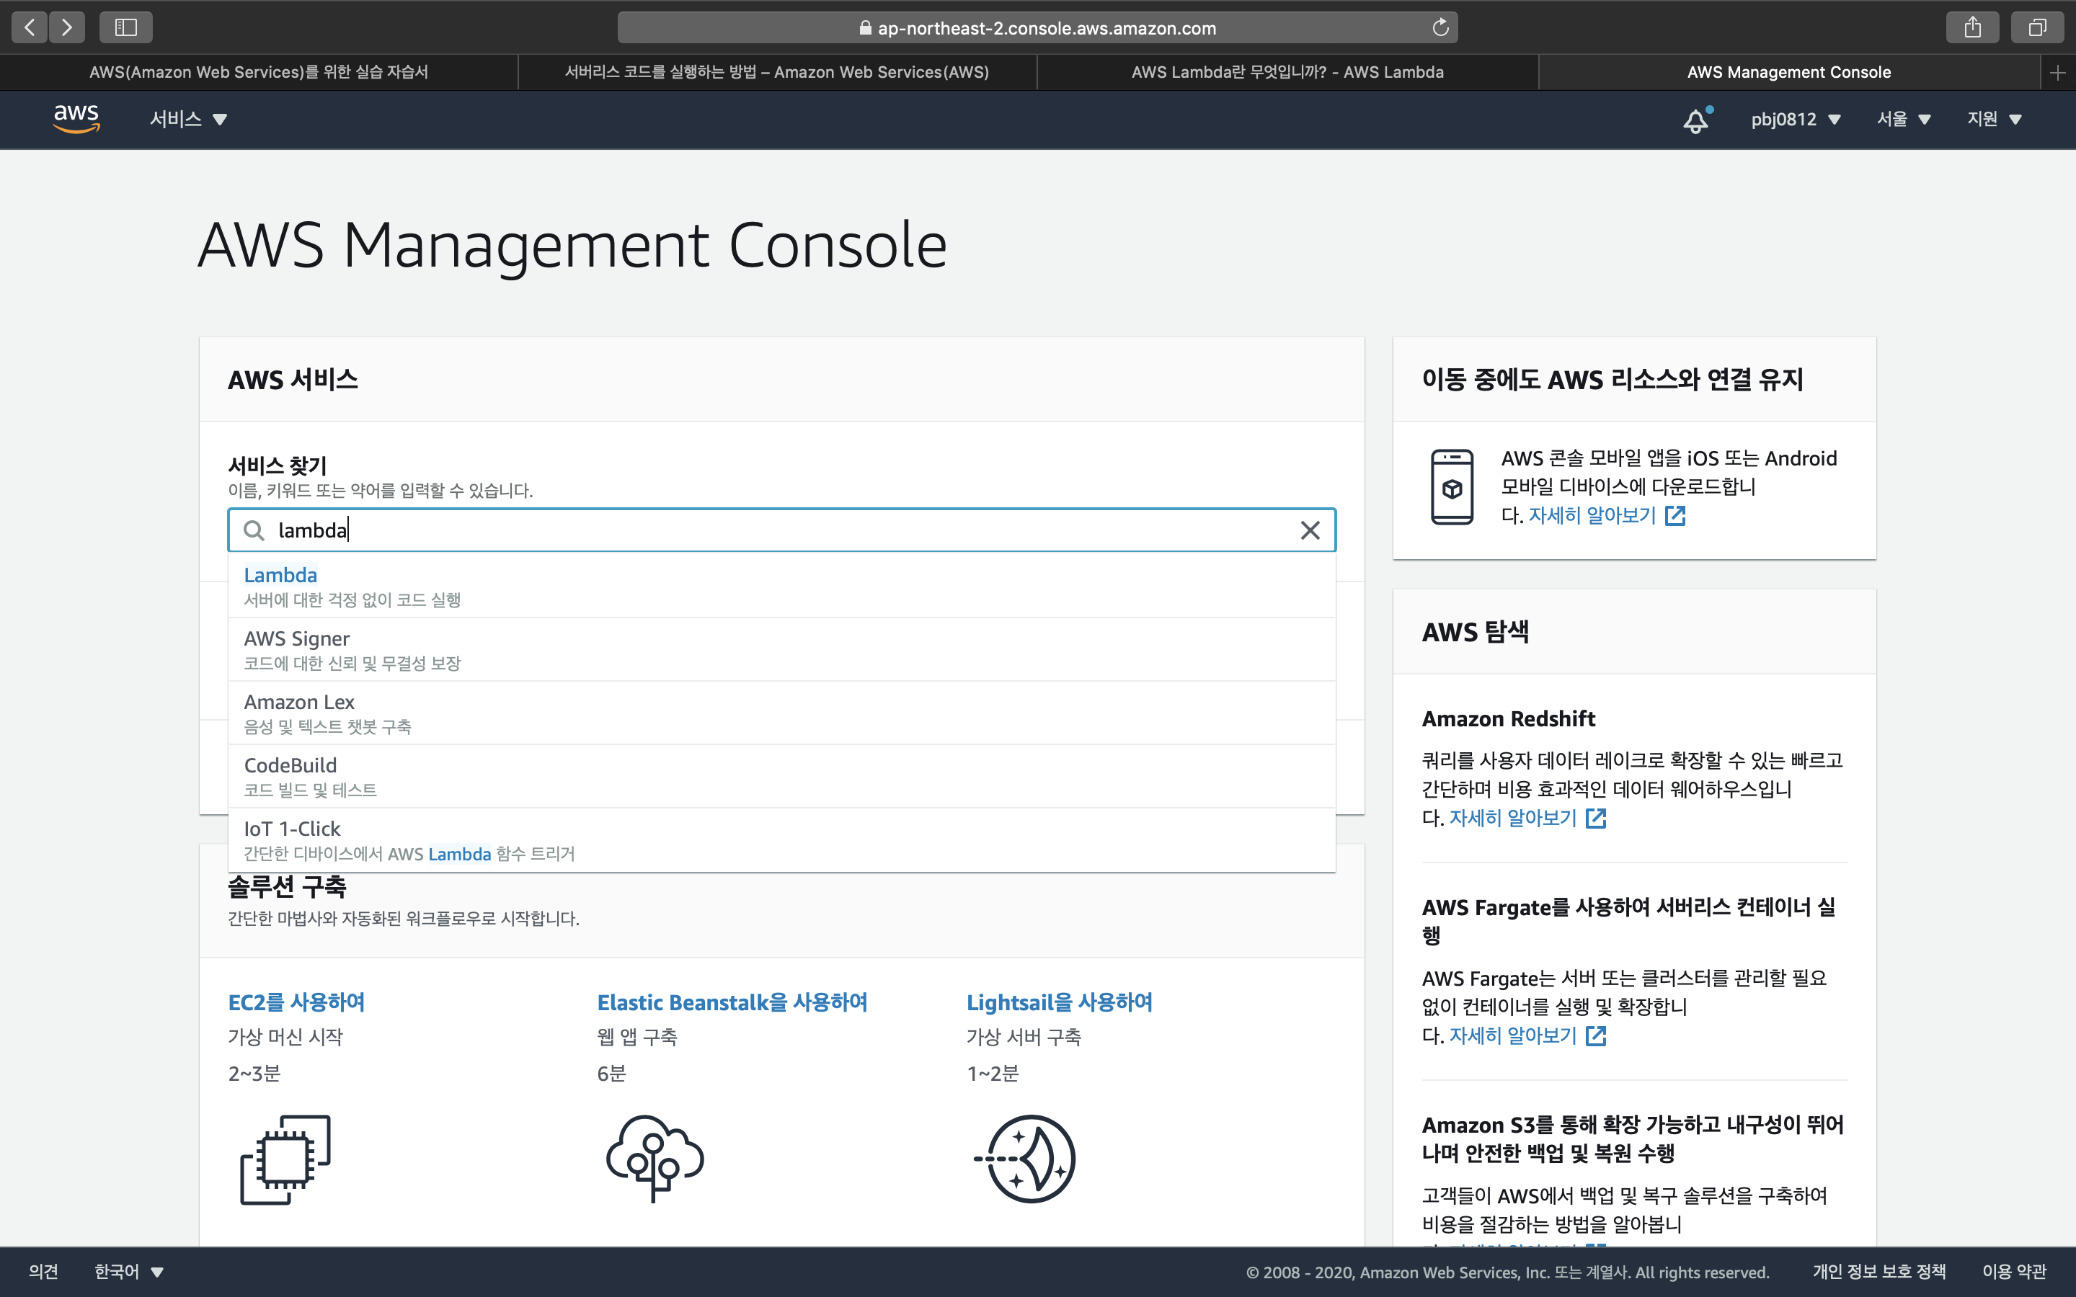
Task: Open the 지원 support menu
Action: point(1994,119)
